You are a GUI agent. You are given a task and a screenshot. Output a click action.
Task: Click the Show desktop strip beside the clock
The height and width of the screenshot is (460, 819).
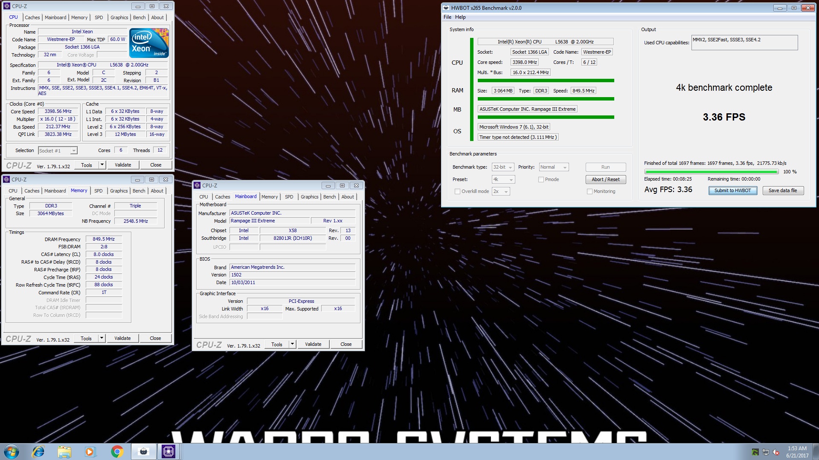[x=816, y=451]
